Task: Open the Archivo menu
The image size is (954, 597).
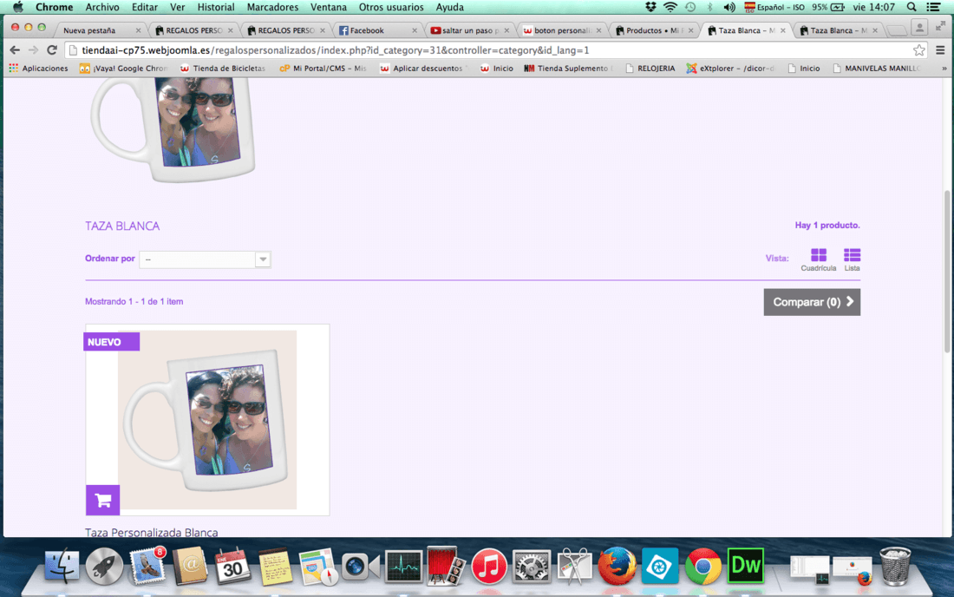Action: (102, 7)
